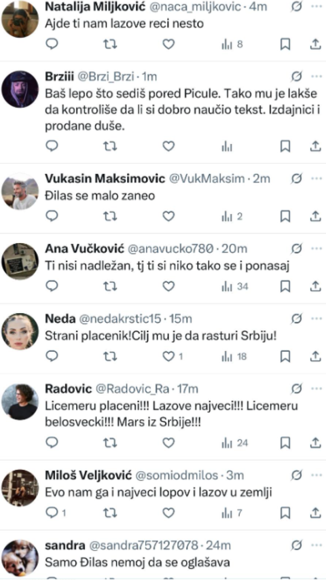Share Radovic's tweet
Image resolution: width=326 pixels, height=580 pixels.
click(x=315, y=442)
